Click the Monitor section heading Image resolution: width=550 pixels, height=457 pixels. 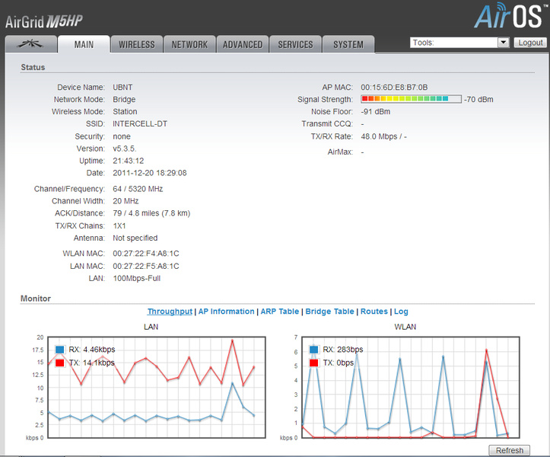(x=36, y=299)
